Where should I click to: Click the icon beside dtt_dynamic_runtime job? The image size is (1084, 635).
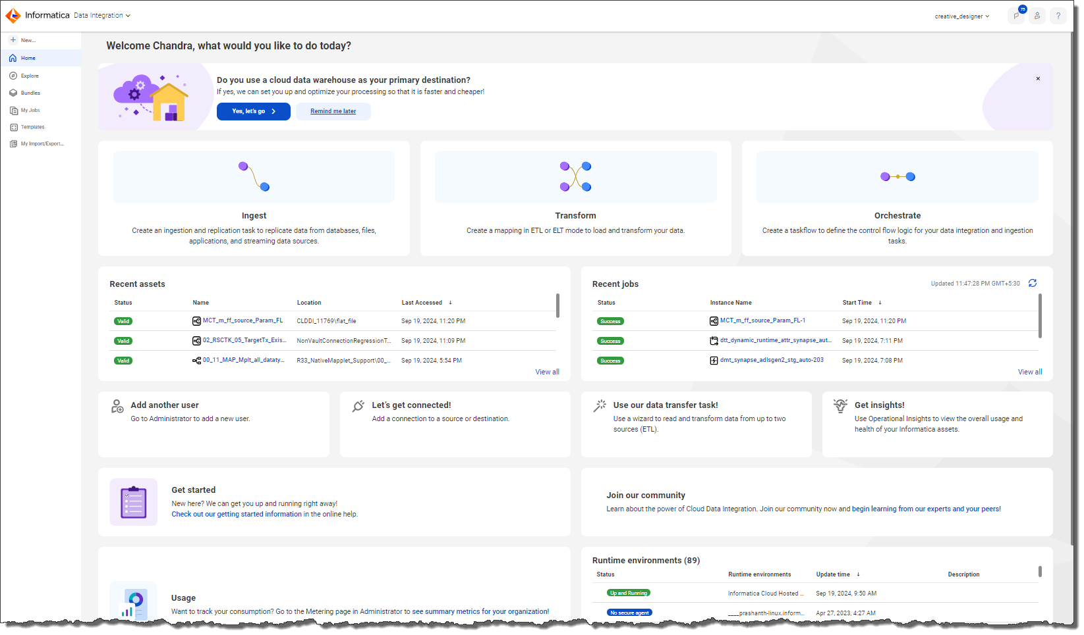(714, 341)
